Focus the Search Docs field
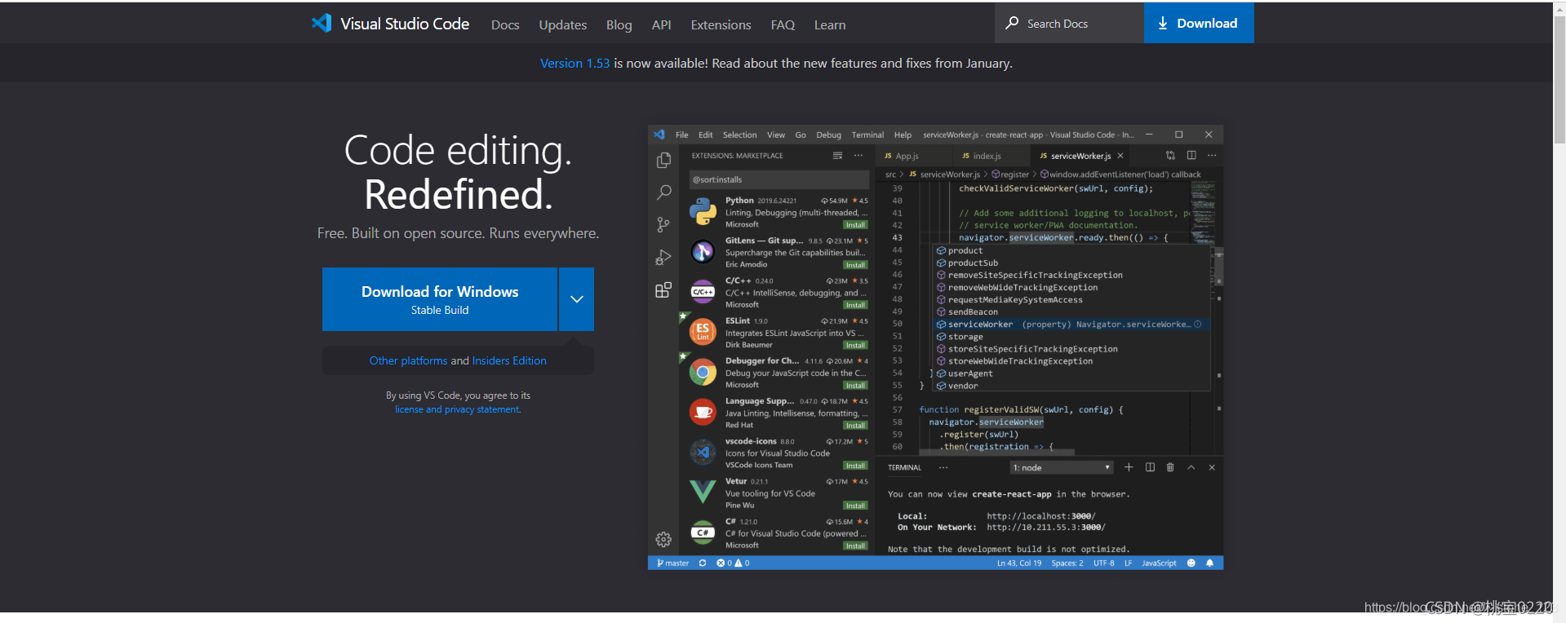The width and height of the screenshot is (1566, 623). (1069, 23)
